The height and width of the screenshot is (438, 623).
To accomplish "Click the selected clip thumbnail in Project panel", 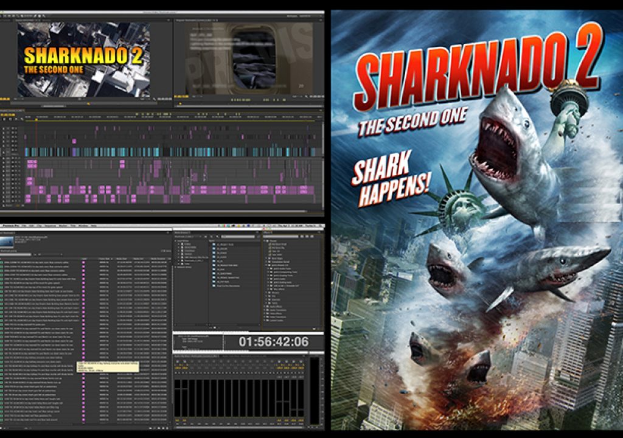I will [7, 242].
